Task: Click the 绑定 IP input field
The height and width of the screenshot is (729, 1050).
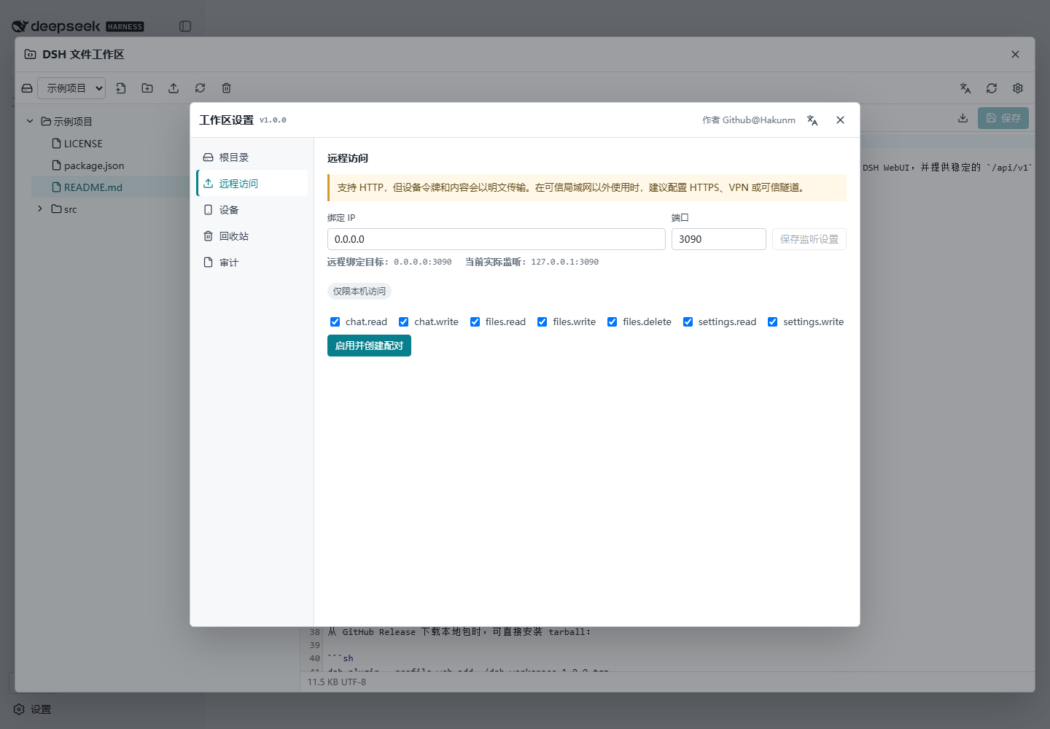Action: 496,239
